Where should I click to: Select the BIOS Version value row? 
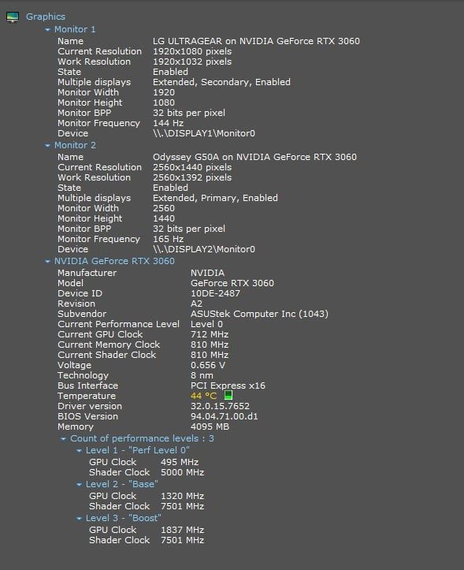158,416
